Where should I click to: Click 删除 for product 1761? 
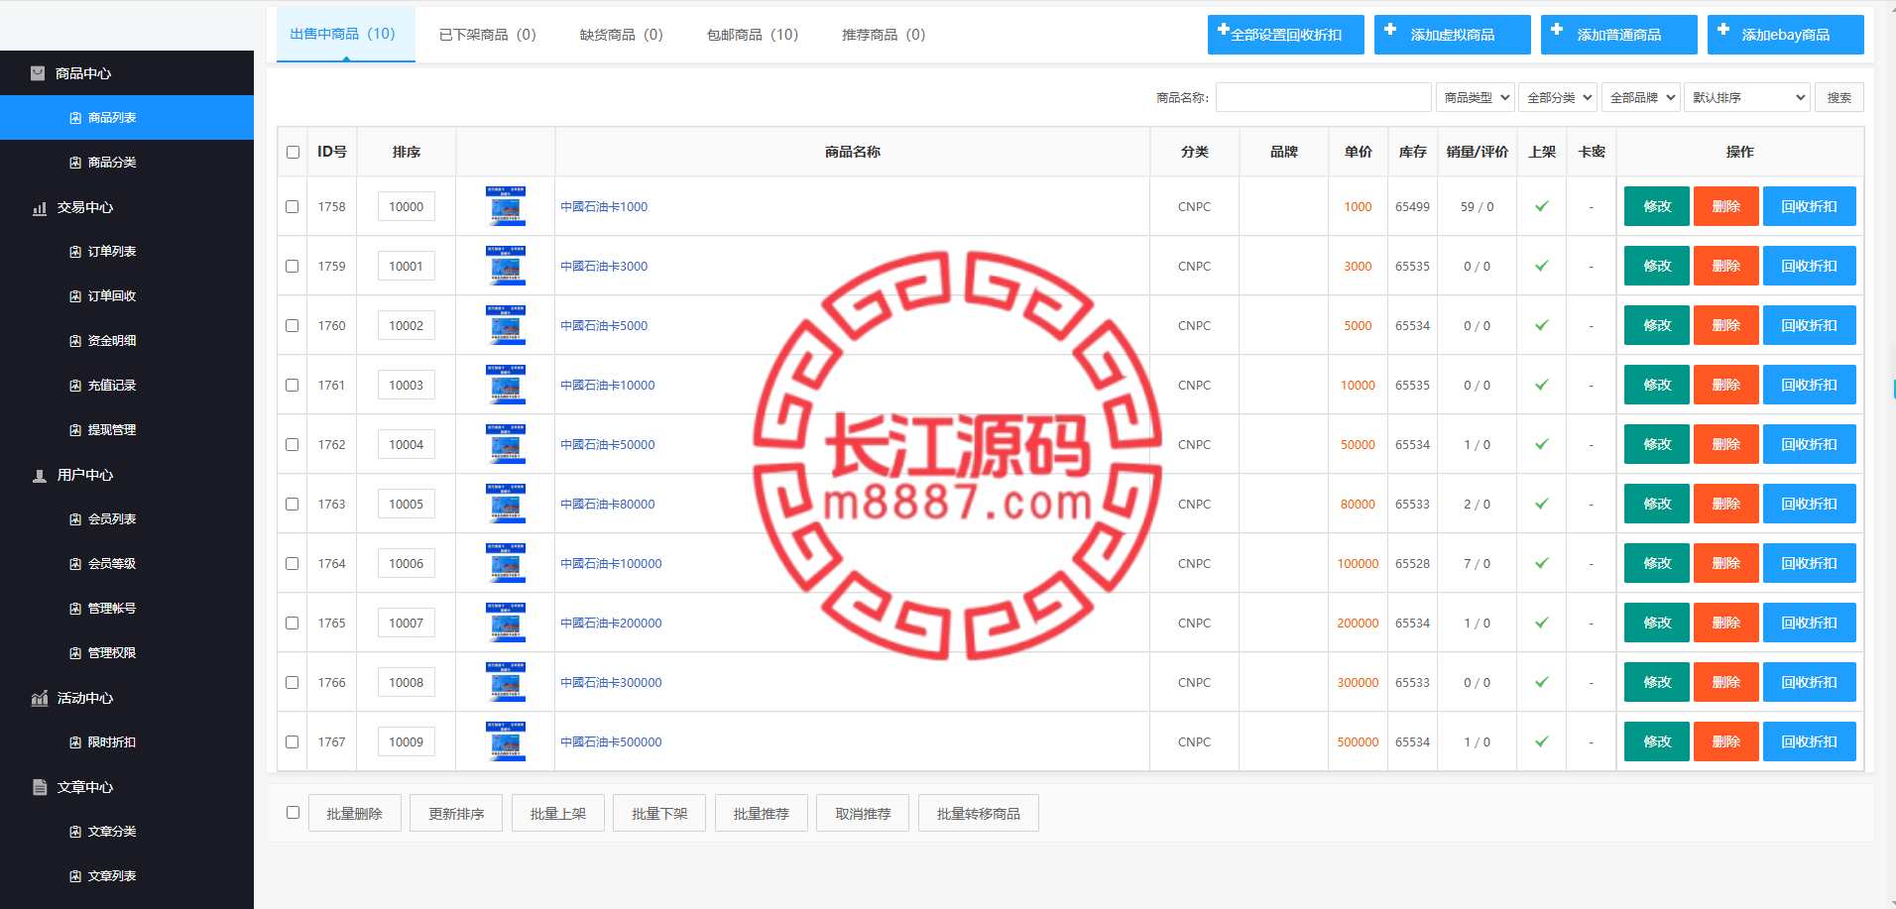click(1726, 385)
